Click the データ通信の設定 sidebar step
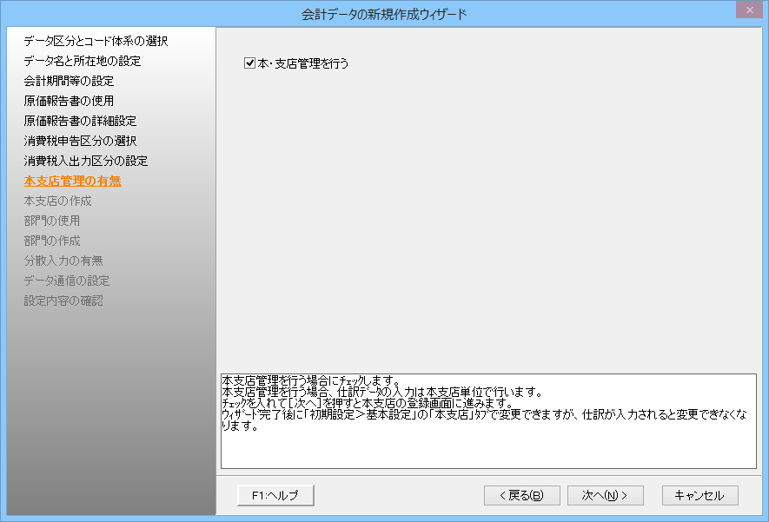The height and width of the screenshot is (522, 769). pyautogui.click(x=67, y=281)
